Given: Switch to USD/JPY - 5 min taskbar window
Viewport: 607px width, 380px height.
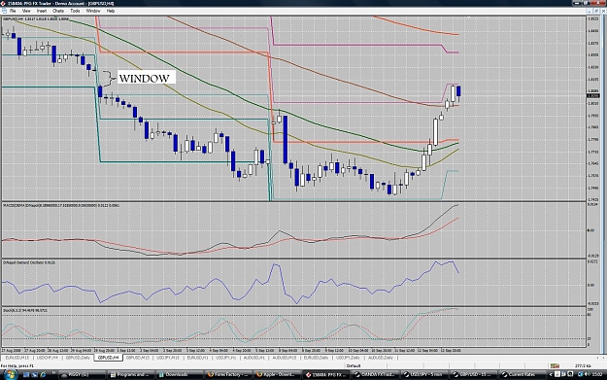Looking at the screenshot, I should (423, 374).
